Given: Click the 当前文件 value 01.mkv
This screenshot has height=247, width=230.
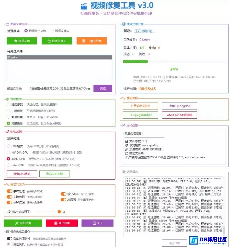Looking at the screenshot, I should tap(145, 40).
